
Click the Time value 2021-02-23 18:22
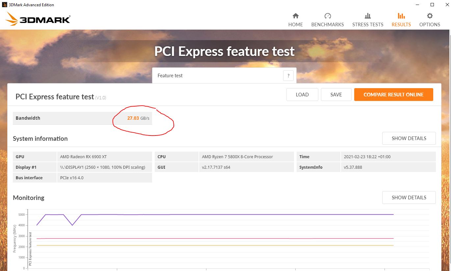coord(367,157)
